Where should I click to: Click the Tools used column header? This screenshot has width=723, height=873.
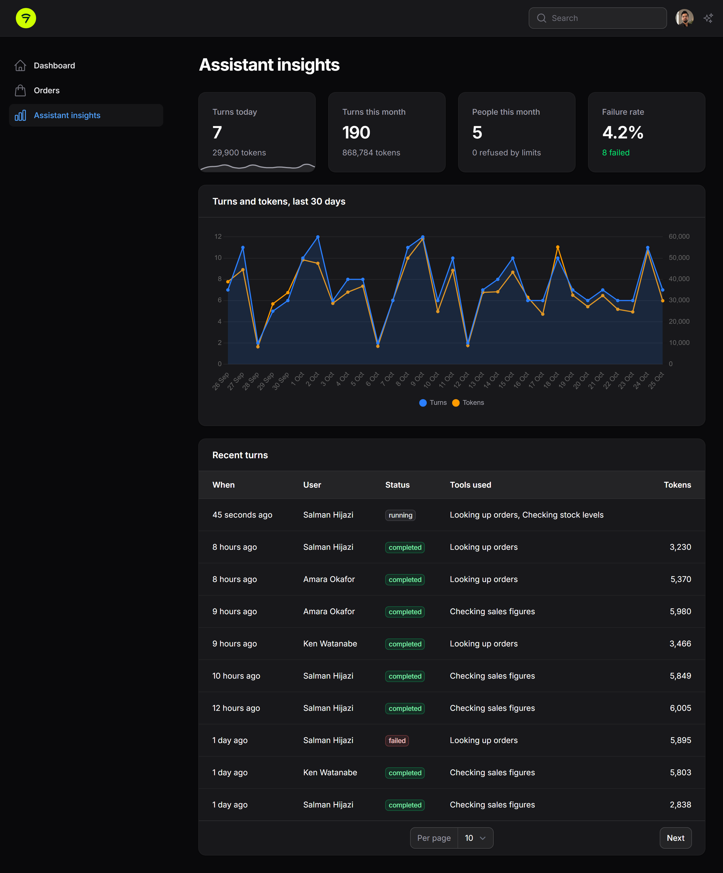pos(470,485)
